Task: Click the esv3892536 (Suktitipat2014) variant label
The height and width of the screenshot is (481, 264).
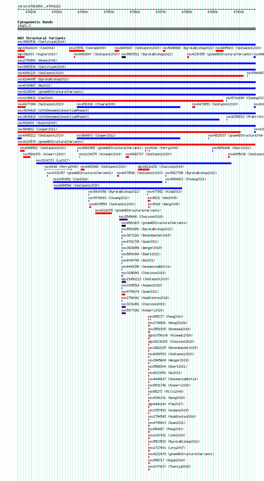Action: (x=42, y=42)
